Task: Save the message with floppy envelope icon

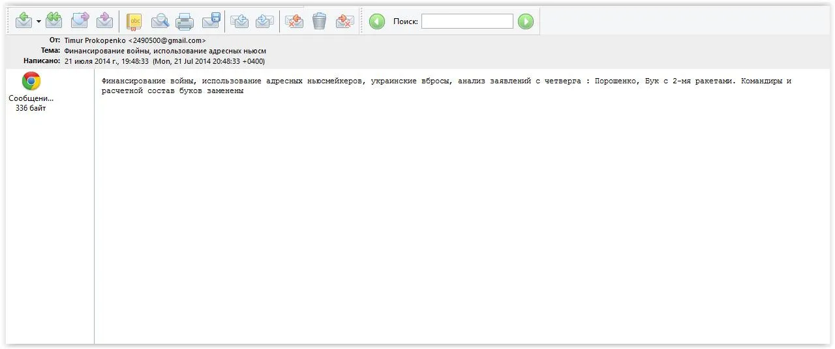Action: [211, 21]
